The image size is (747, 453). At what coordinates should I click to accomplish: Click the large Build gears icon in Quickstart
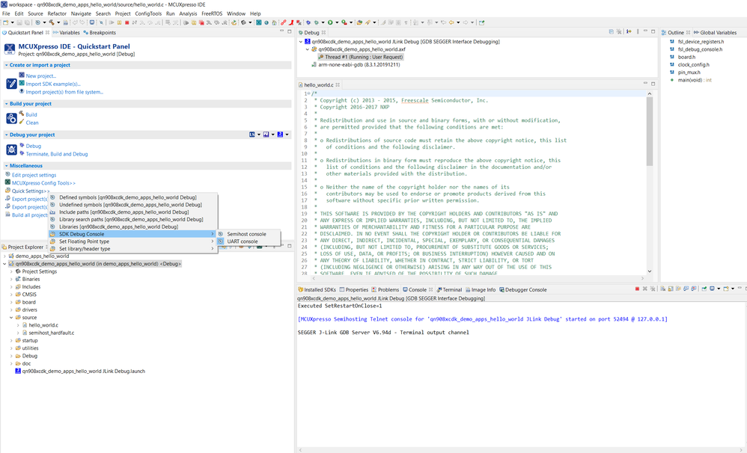[11, 119]
